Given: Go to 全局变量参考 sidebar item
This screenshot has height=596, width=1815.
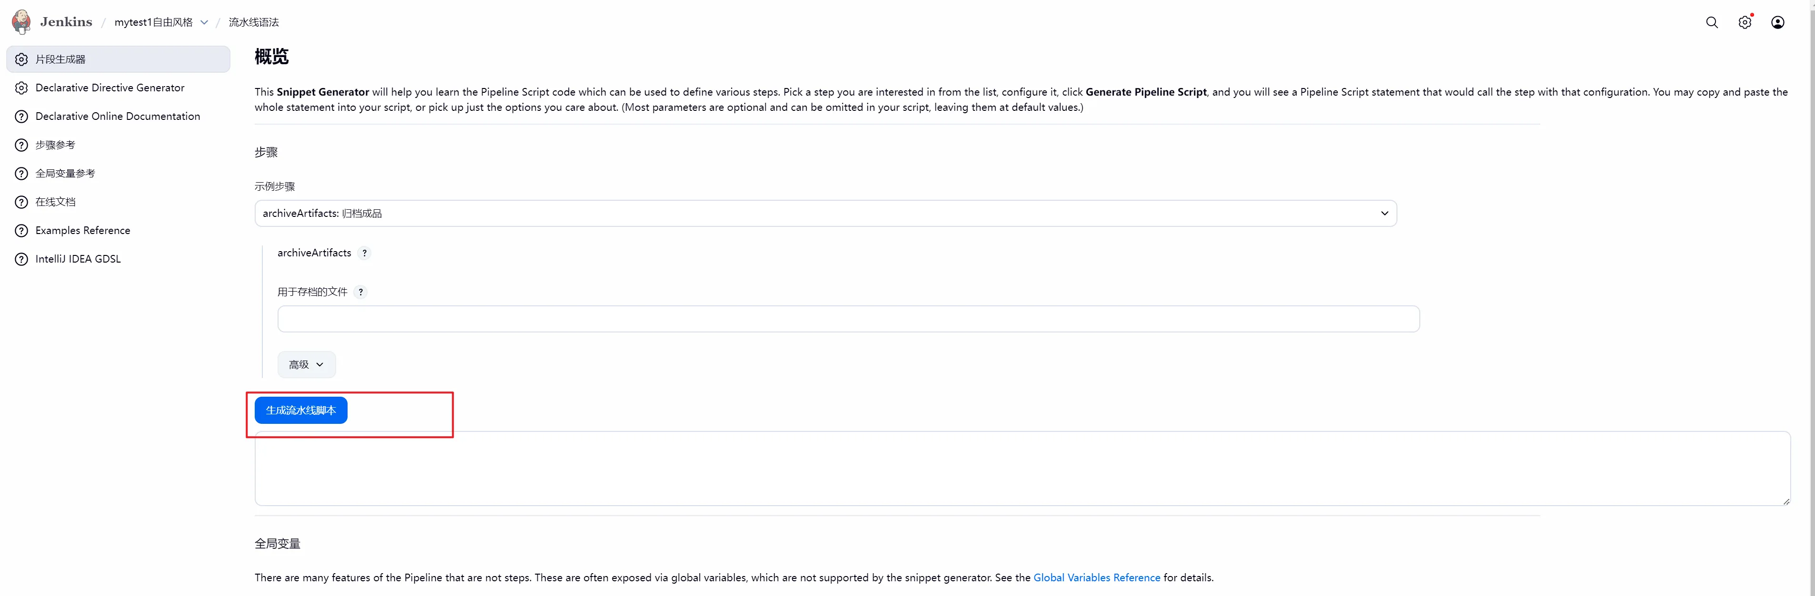Looking at the screenshot, I should (65, 174).
